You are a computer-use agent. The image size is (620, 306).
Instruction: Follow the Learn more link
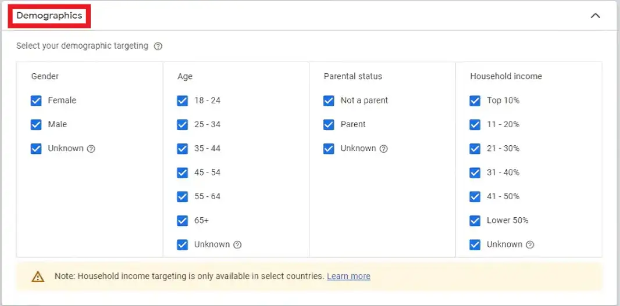point(349,276)
